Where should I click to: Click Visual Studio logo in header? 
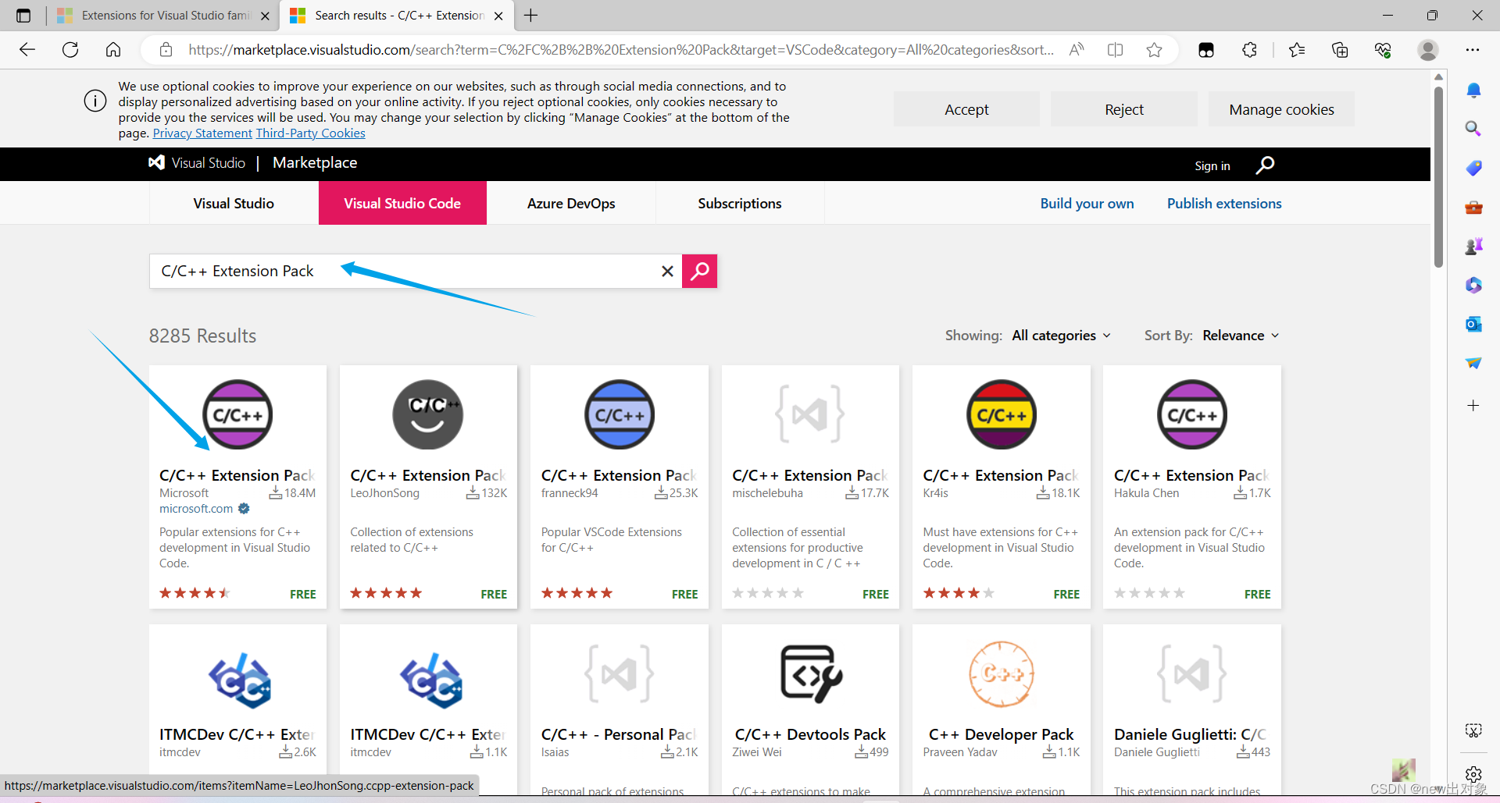tap(197, 162)
